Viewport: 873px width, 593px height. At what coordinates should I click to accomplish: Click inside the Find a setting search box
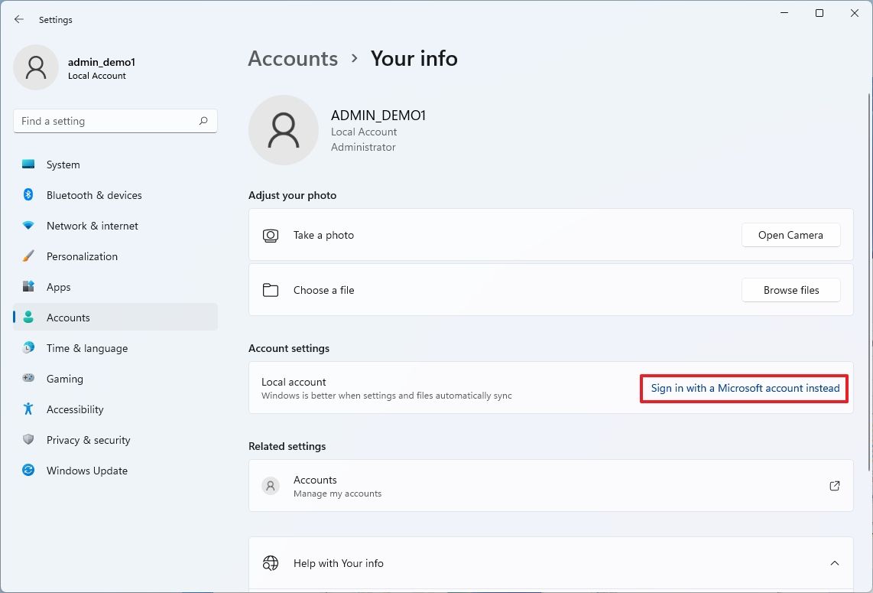(x=99, y=121)
